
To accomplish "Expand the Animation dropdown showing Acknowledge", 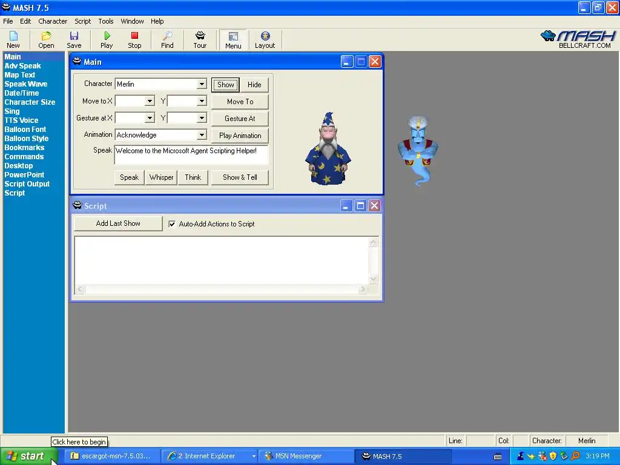I will click(x=202, y=135).
